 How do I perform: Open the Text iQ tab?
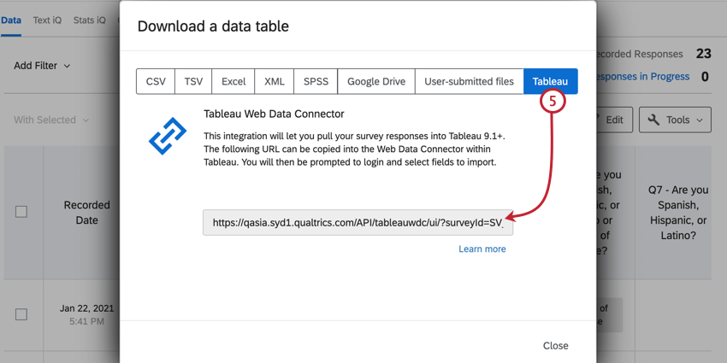(x=47, y=19)
